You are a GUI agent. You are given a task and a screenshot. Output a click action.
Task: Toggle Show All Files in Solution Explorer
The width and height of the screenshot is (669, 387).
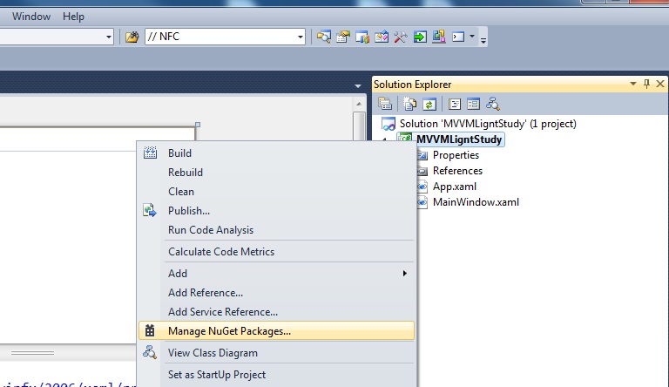click(410, 104)
